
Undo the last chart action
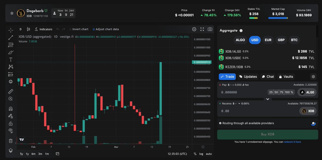click(x=58, y=29)
